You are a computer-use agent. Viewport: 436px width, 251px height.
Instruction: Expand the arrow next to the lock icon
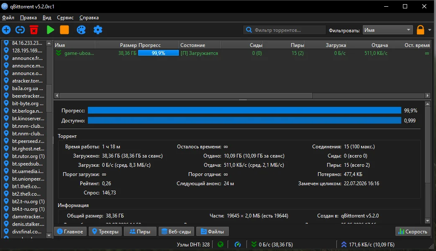point(430,30)
